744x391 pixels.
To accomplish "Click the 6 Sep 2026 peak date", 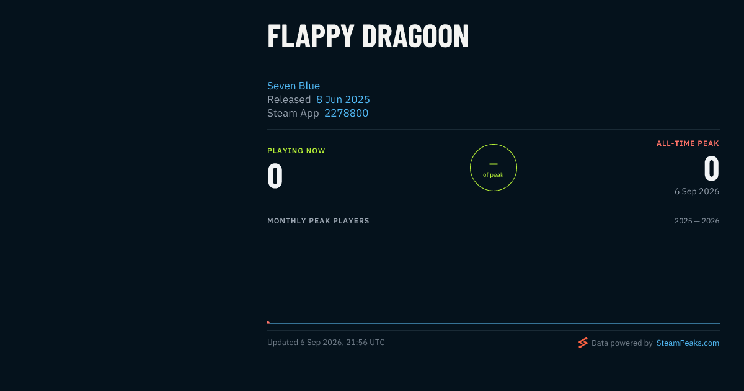I will 697,191.
